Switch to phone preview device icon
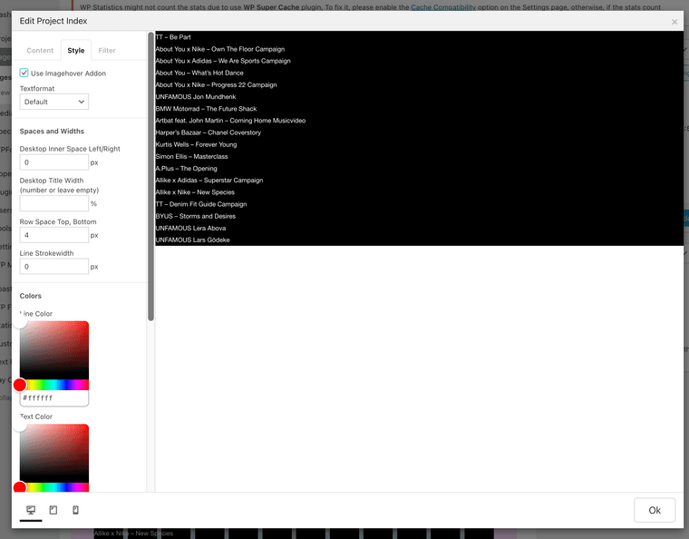 (75, 510)
